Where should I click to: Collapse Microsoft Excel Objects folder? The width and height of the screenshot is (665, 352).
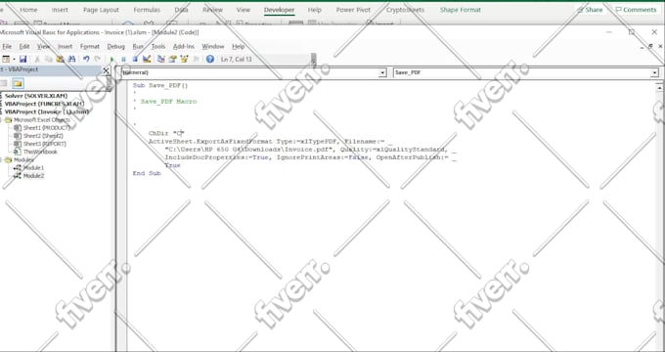[x=1, y=120]
